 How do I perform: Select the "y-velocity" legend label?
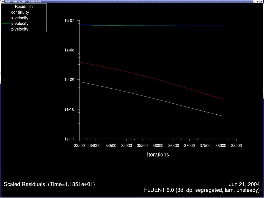coord(20,24)
